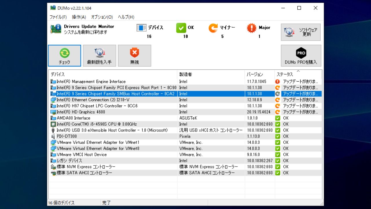Viewport: 371px width, 209px height.
Task: Click green OK icon for VMware VMCI Host Device
Action: [x=278, y=155]
